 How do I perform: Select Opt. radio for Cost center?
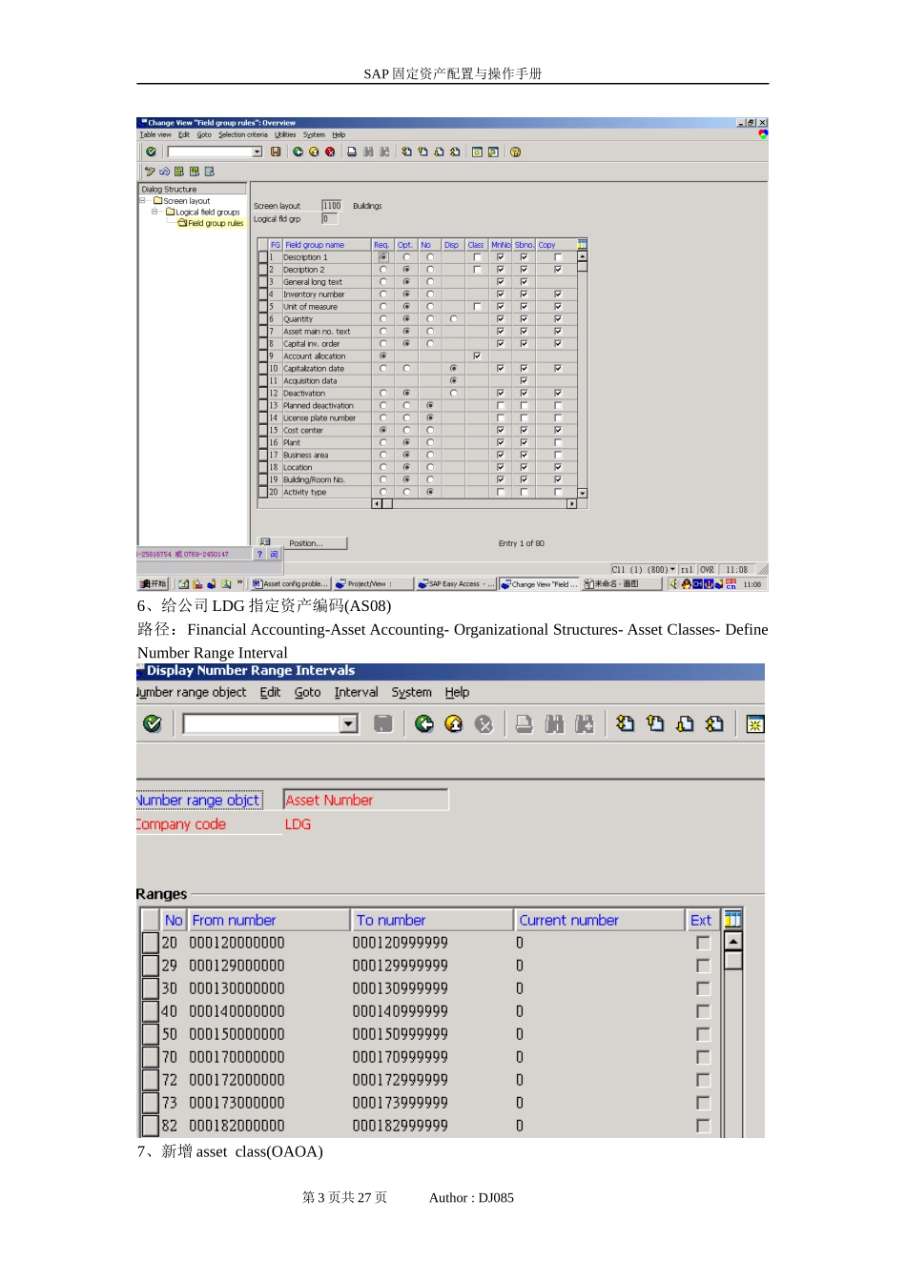[406, 430]
